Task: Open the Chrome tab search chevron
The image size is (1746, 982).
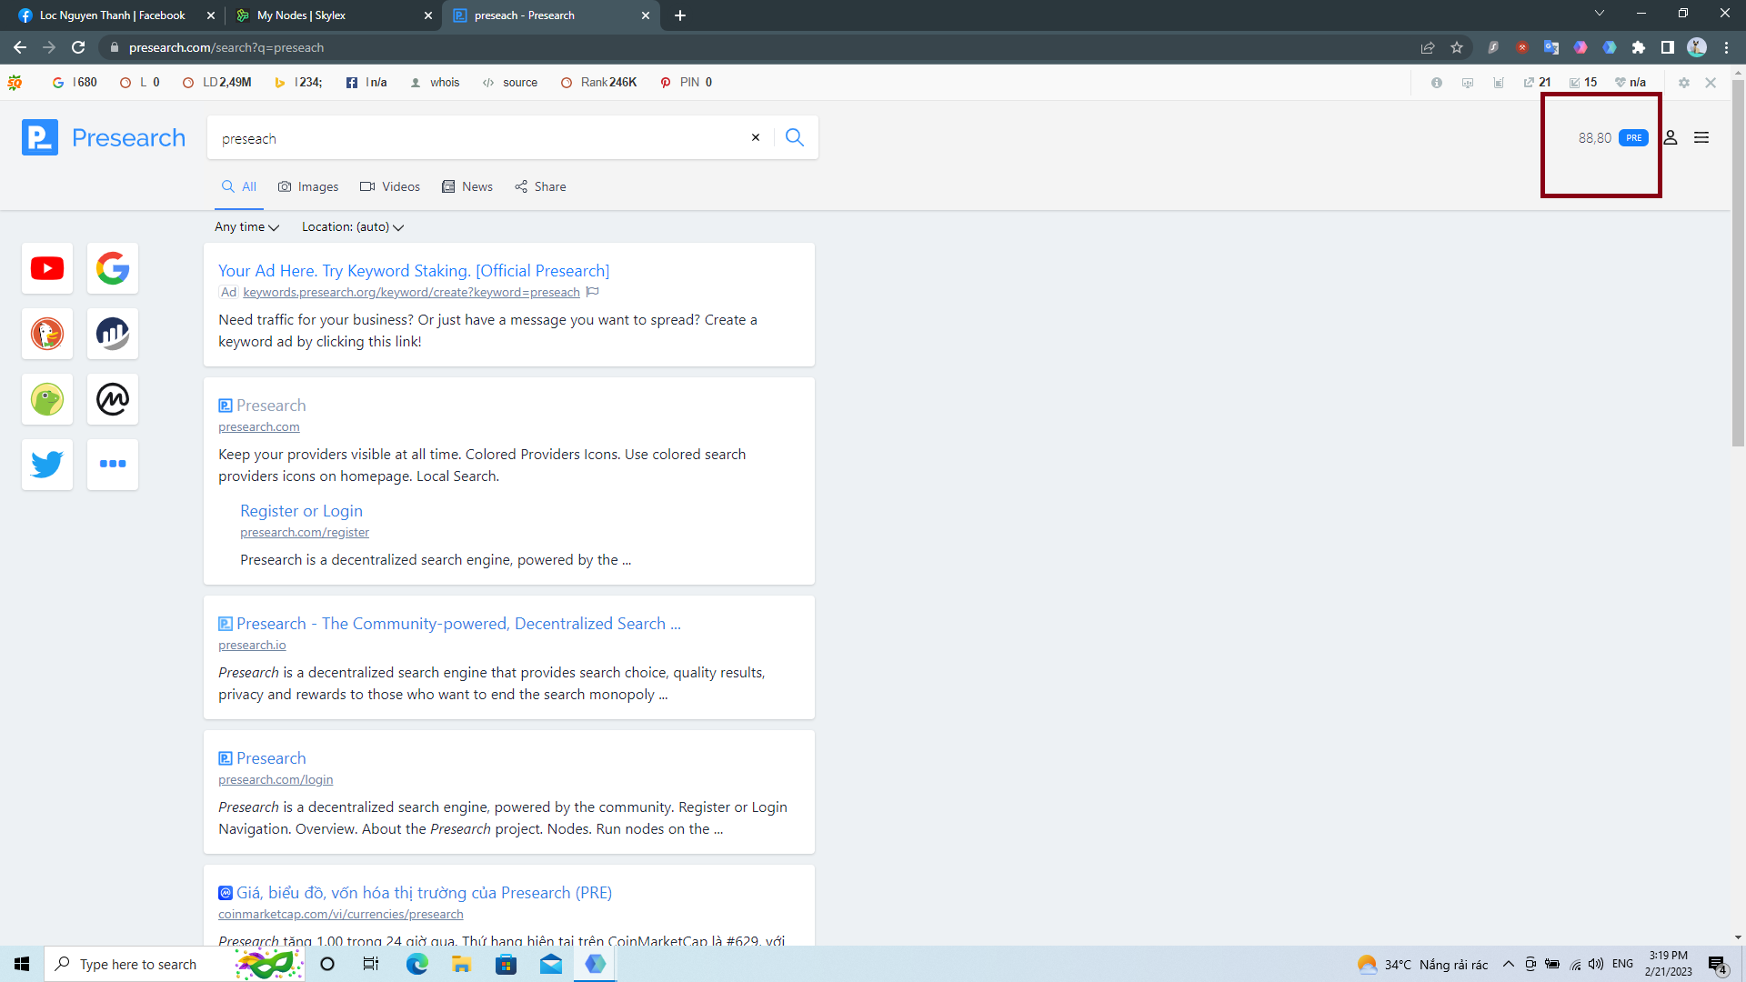Action: [1600, 14]
